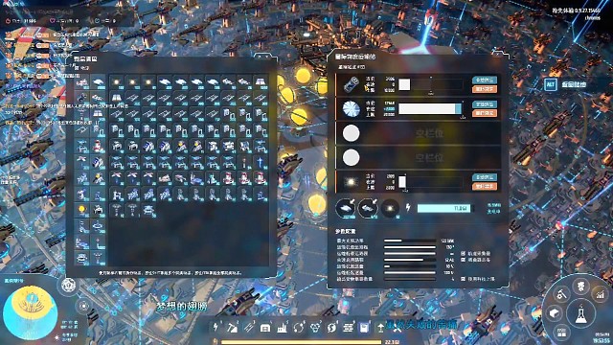Click the yellow planet minimap globe
The width and height of the screenshot is (613, 345).
pos(30,312)
